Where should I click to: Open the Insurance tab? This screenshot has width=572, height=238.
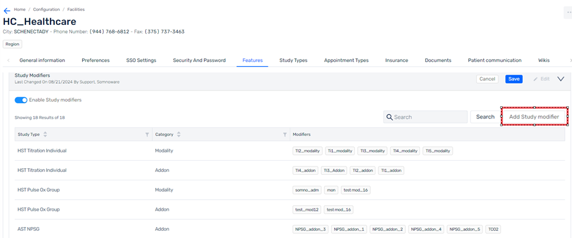[x=397, y=60]
